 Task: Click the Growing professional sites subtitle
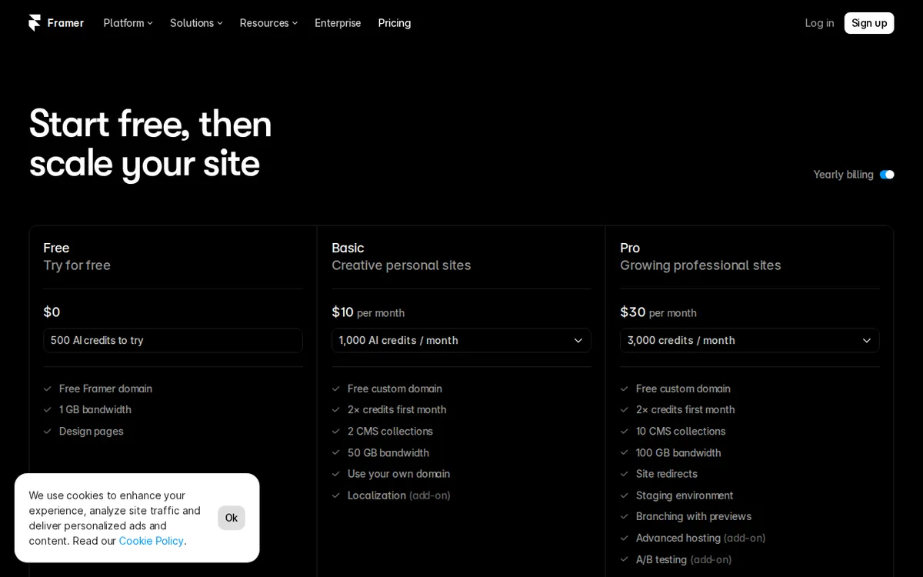tap(701, 265)
